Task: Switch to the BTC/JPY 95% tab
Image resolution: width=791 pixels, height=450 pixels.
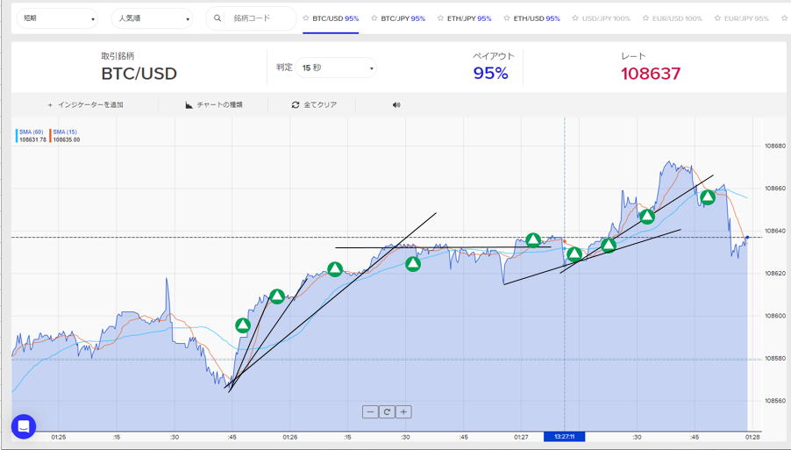Action: [x=403, y=18]
